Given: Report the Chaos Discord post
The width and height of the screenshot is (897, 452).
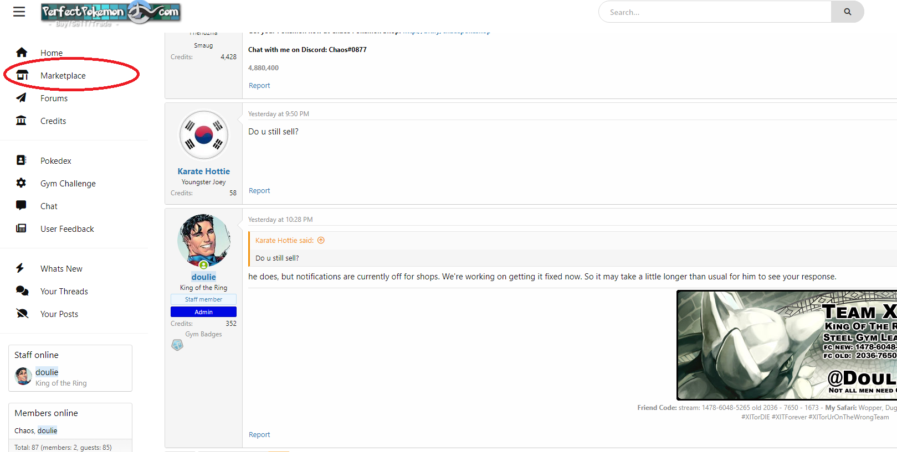Looking at the screenshot, I should click(259, 86).
